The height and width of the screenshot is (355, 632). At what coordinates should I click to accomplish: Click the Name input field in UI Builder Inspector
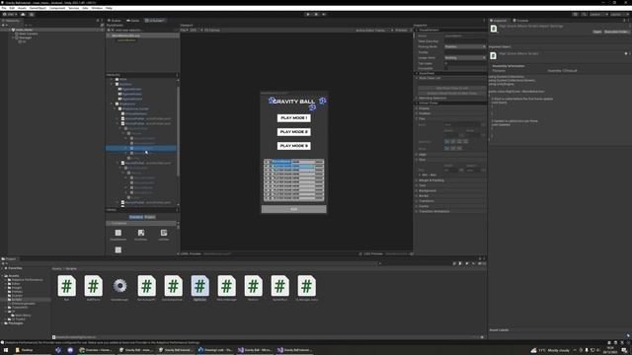coord(465,35)
